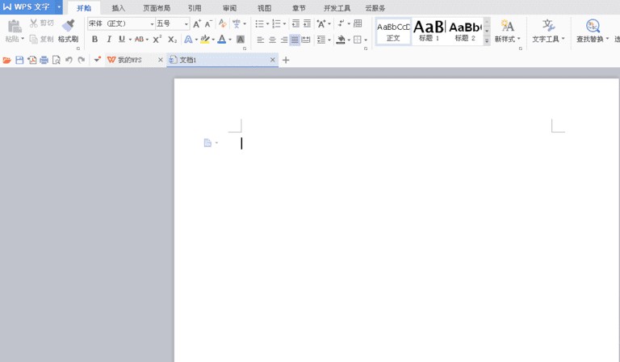Align paragraph to the left
Screen dimensions: 620x362
pos(261,40)
